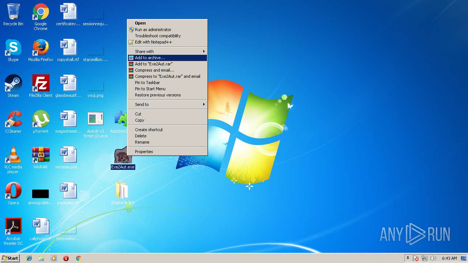Select the ShatterIt 2.0 folder
The height and width of the screenshot is (263, 468).
coord(123,194)
